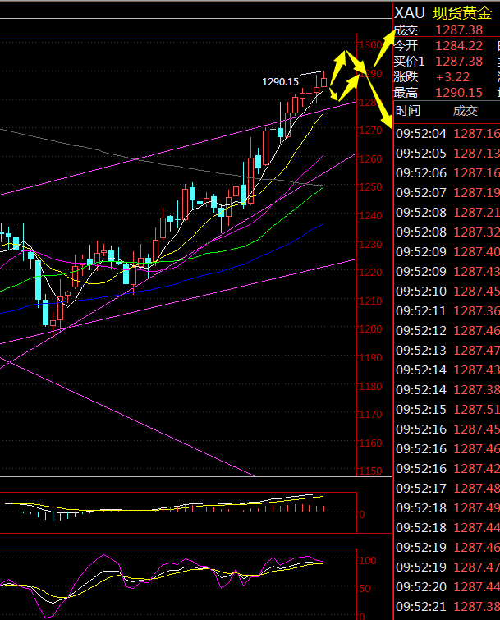Click the 买价1 label
Image resolution: width=500 pixels, height=620 pixels.
(x=409, y=62)
